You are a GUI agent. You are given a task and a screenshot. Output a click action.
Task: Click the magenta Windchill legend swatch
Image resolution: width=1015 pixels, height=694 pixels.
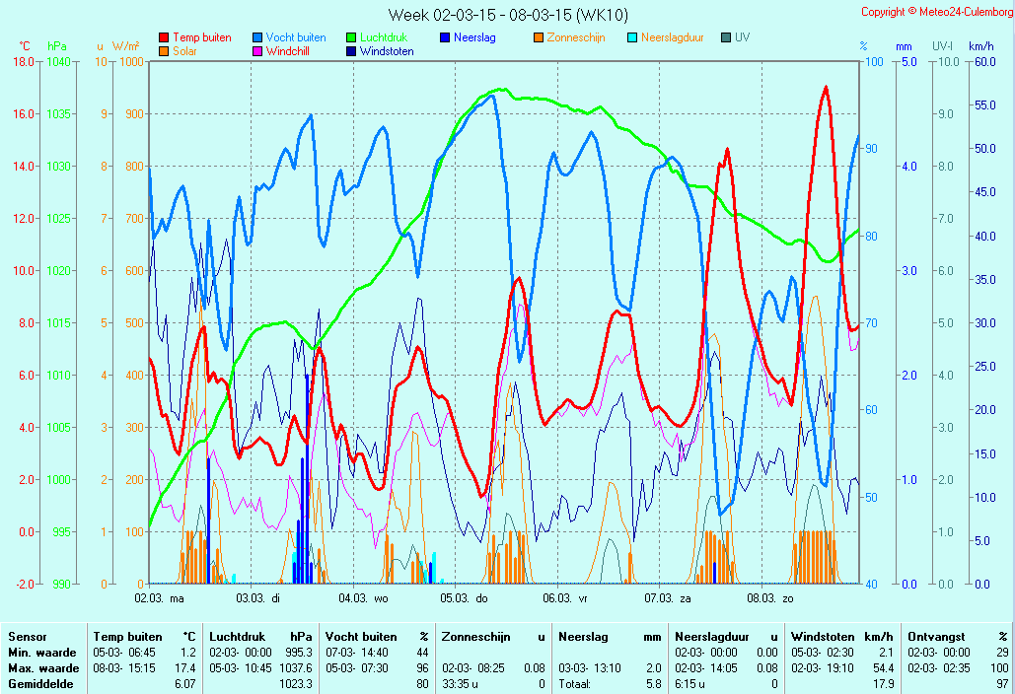coord(257,51)
